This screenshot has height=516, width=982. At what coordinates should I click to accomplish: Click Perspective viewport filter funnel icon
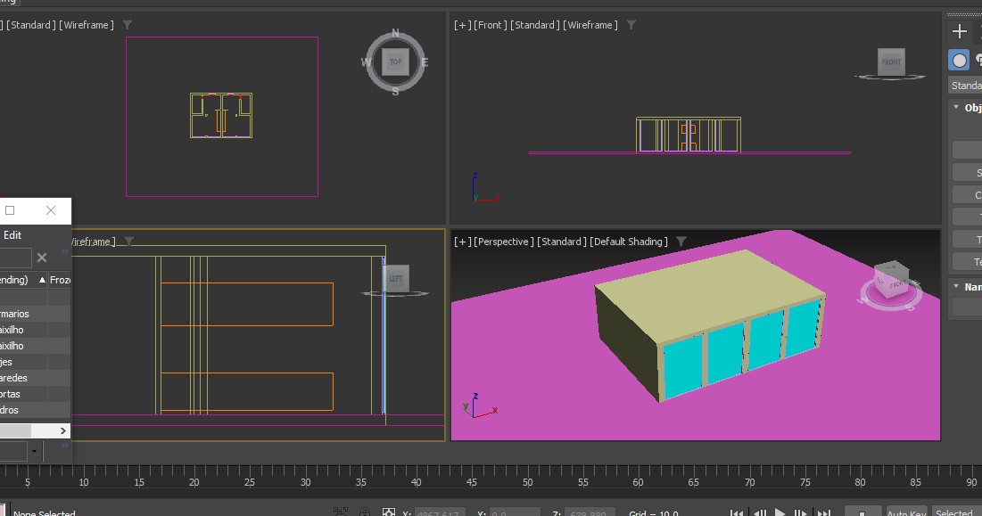[x=681, y=242]
